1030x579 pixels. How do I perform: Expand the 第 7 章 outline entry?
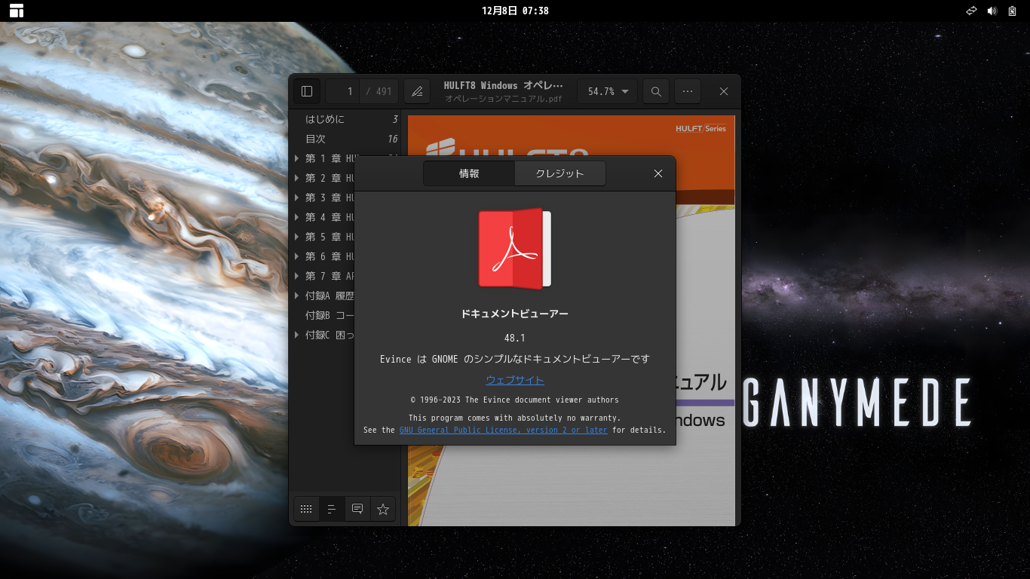point(297,276)
